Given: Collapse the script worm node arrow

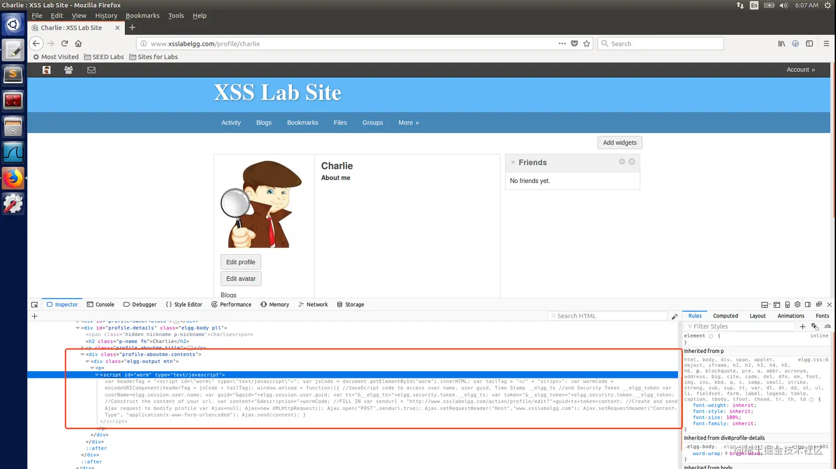Looking at the screenshot, I should tap(97, 375).
